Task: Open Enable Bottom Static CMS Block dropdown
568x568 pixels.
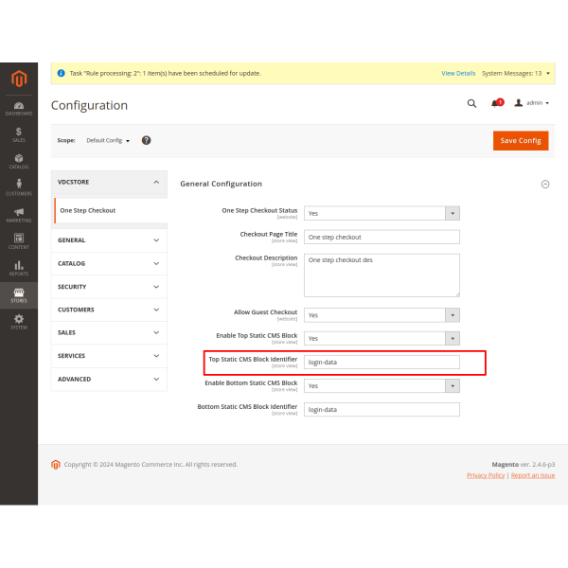Action: [382, 385]
